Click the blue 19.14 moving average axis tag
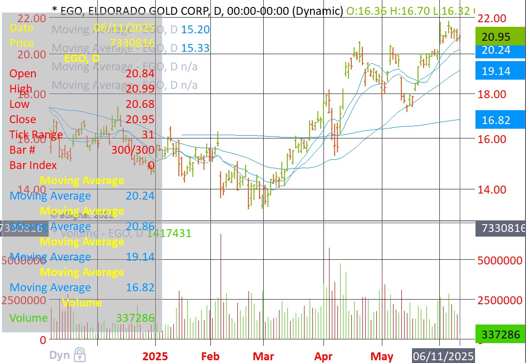This screenshot has height=363, width=526. click(x=500, y=71)
